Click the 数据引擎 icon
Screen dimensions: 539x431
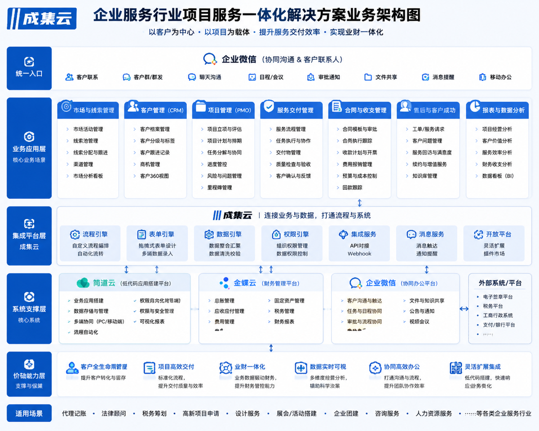pyautogui.click(x=209, y=234)
